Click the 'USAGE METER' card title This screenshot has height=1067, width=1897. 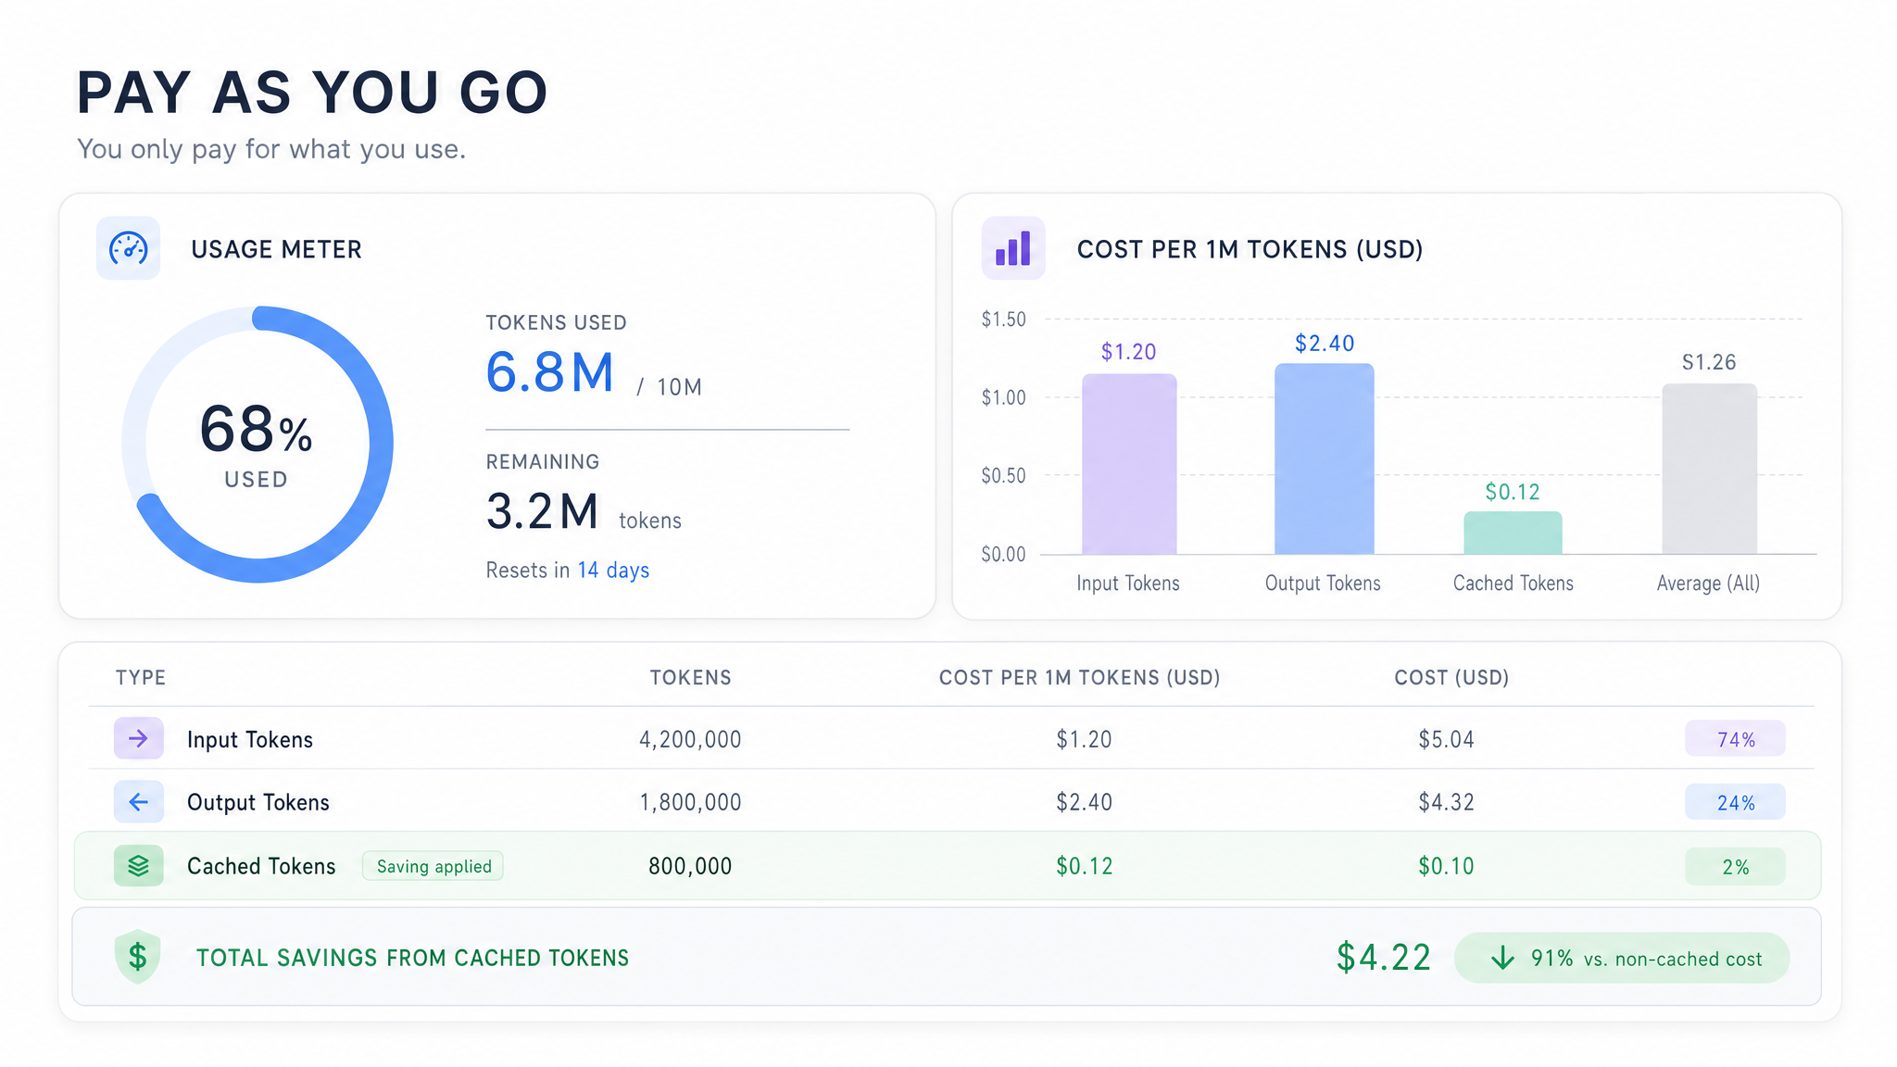click(x=276, y=249)
